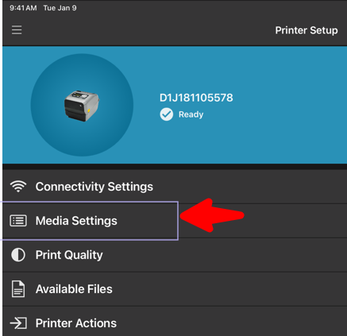Tap the Ready status text

191,114
